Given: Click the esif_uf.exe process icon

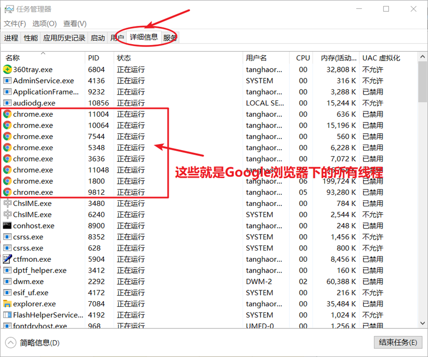Looking at the screenshot, I should [8, 293].
